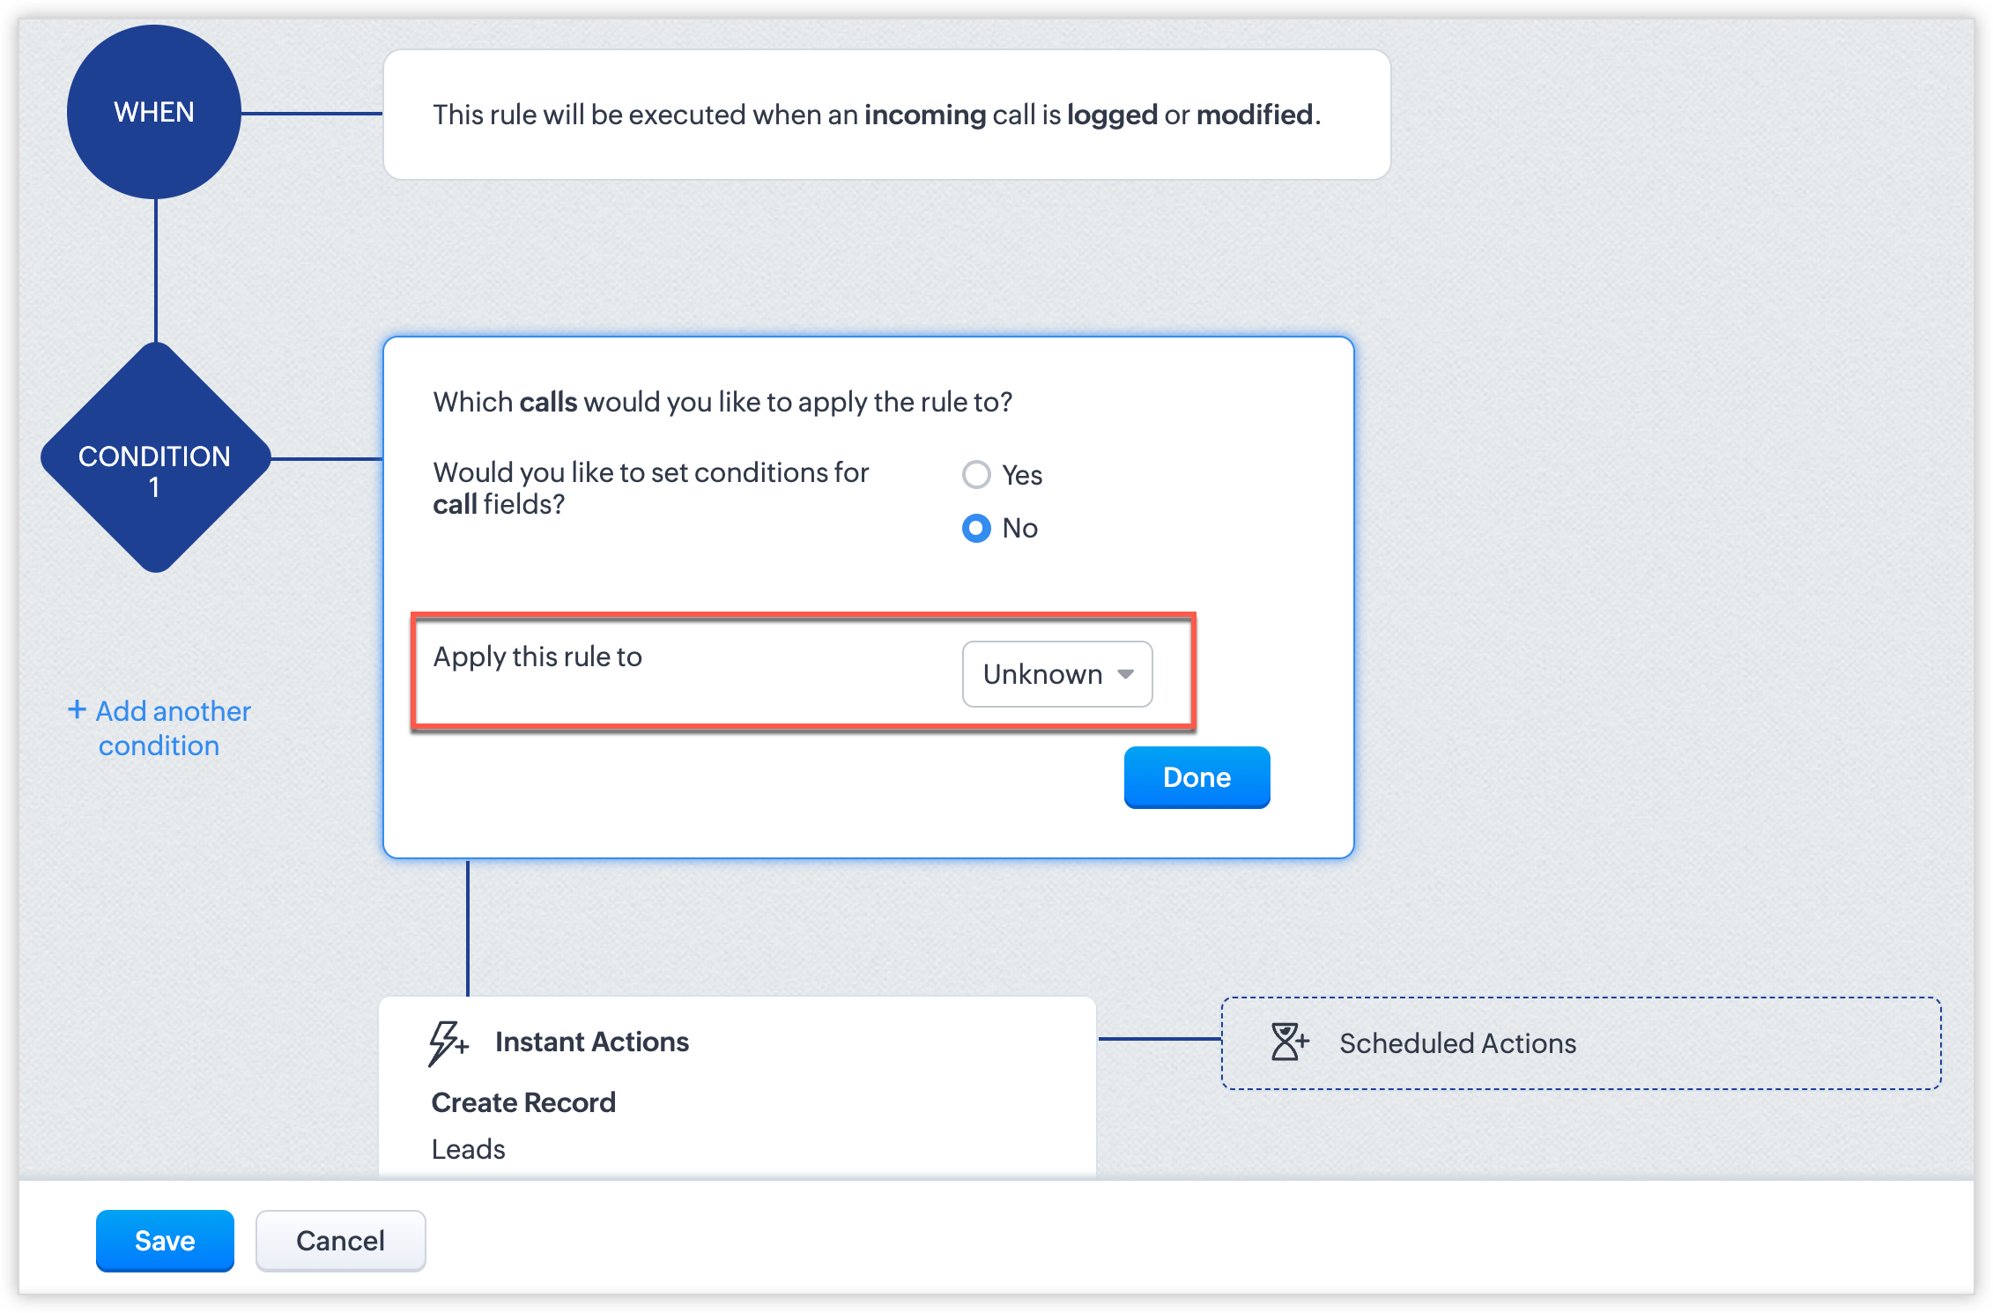The width and height of the screenshot is (1993, 1313).
Task: Click the Yes option label text
Action: 1022,475
